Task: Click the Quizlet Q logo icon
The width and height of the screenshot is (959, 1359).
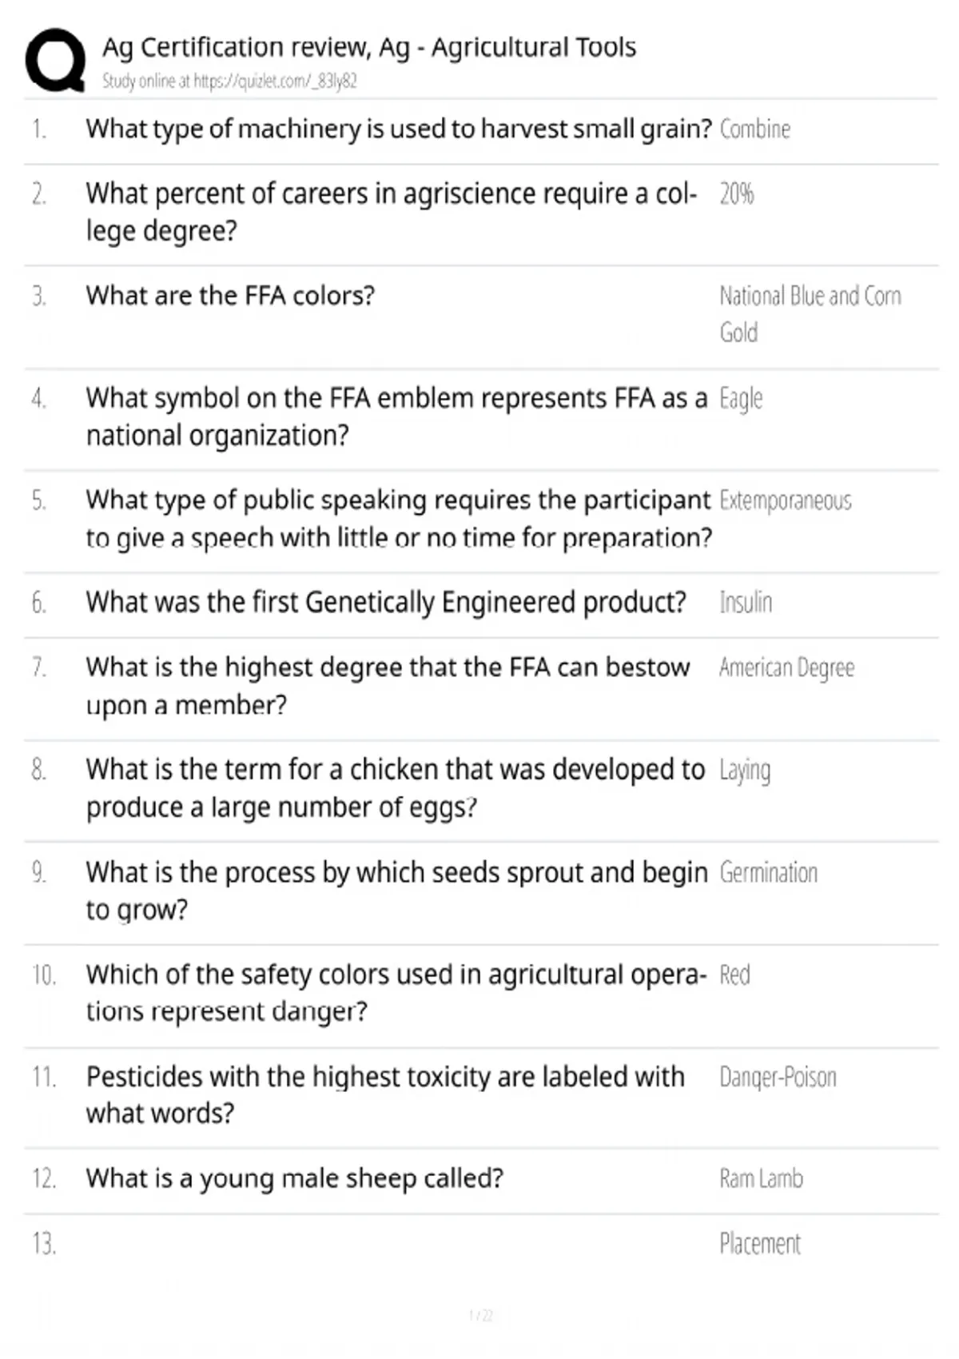Action: 55,61
